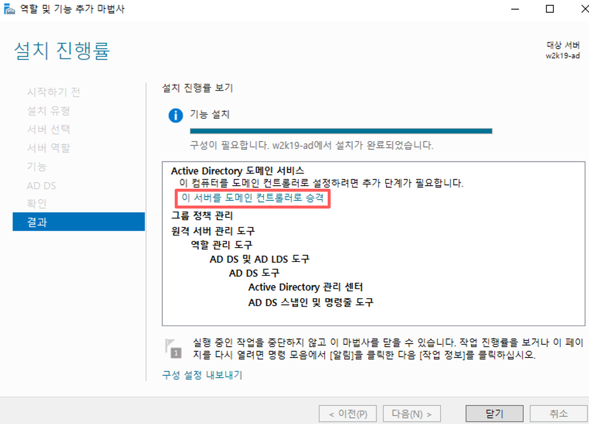Select the AD DS step in sidebar

(x=41, y=185)
